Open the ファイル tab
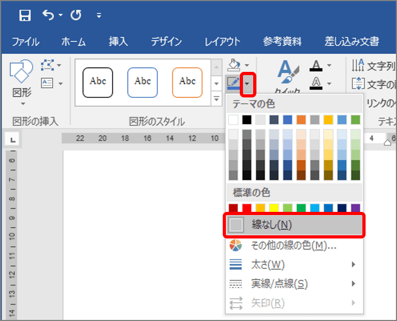The width and height of the screenshot is (397, 321). point(26,42)
